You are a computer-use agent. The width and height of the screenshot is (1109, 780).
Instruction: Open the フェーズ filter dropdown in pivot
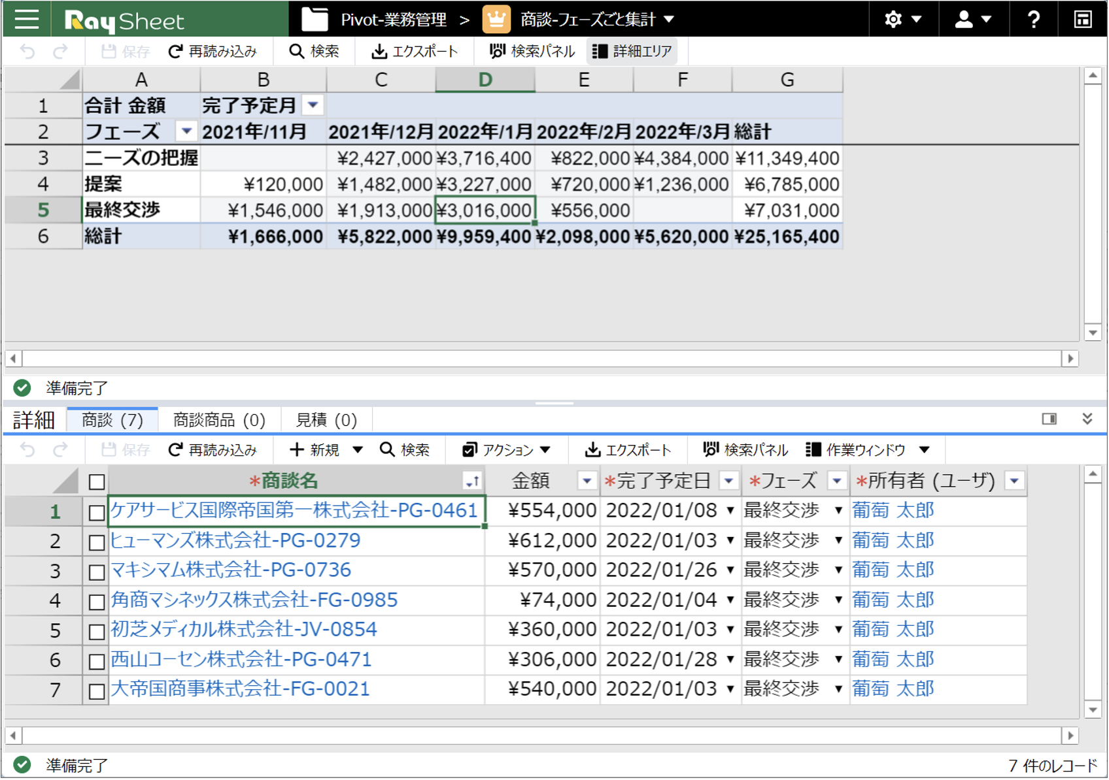[186, 131]
